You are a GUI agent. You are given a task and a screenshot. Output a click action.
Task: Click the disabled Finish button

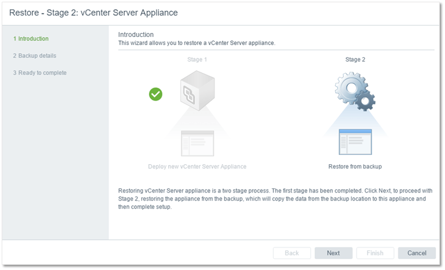point(375,253)
